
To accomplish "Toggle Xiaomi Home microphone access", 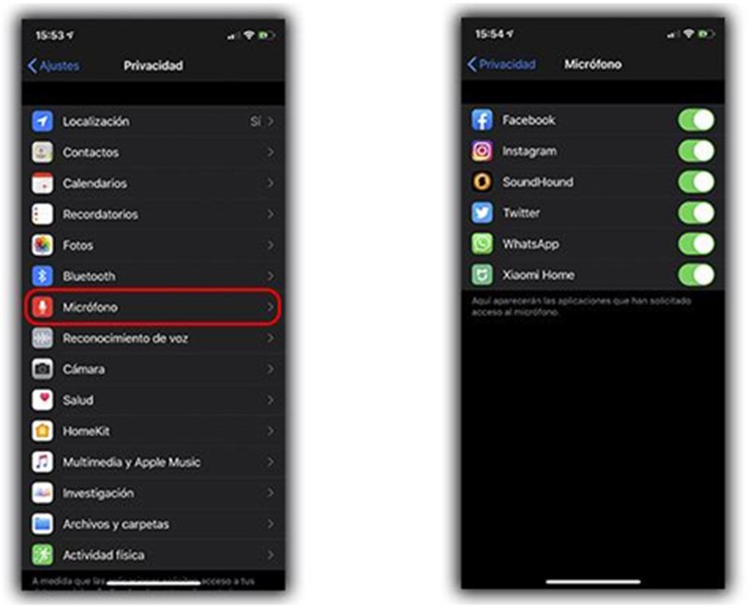I will (696, 275).
